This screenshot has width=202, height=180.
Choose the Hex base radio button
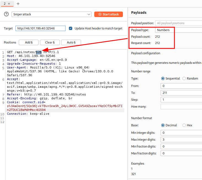pos(184,125)
